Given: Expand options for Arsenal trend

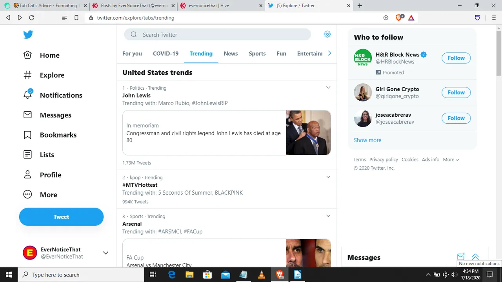Looking at the screenshot, I should (x=328, y=216).
